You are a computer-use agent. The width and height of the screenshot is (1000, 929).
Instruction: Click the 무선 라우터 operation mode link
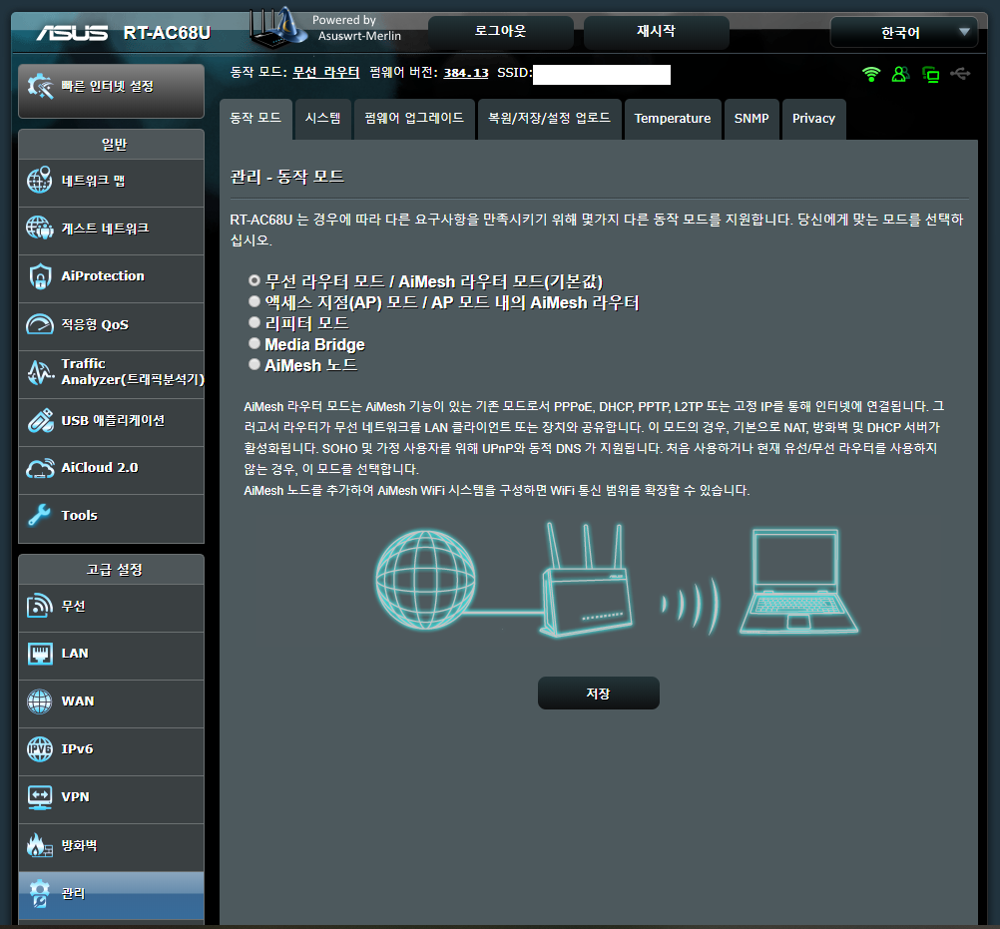[x=326, y=73]
